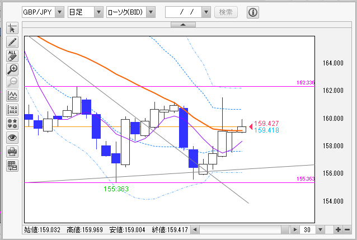Click the 160.000 axis label
357x240 pixels.
(x=333, y=119)
